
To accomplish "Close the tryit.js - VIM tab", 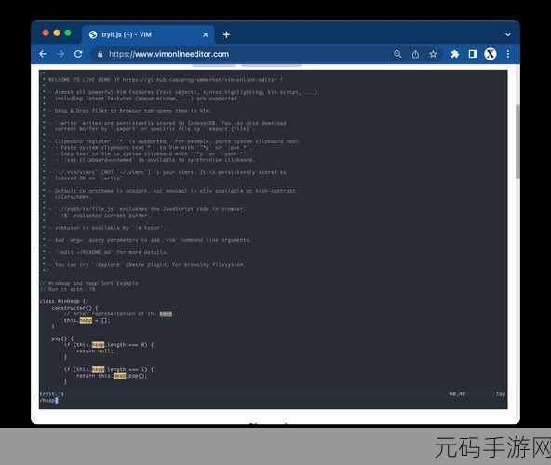I will [206, 34].
